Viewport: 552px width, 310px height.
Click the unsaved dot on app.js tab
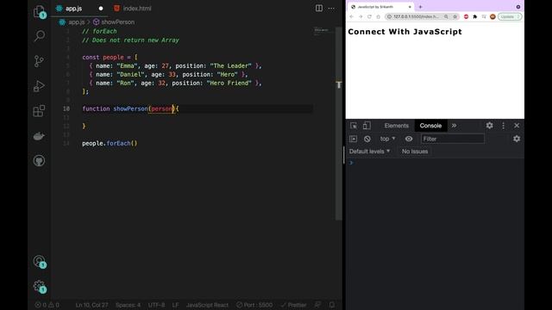(101, 9)
